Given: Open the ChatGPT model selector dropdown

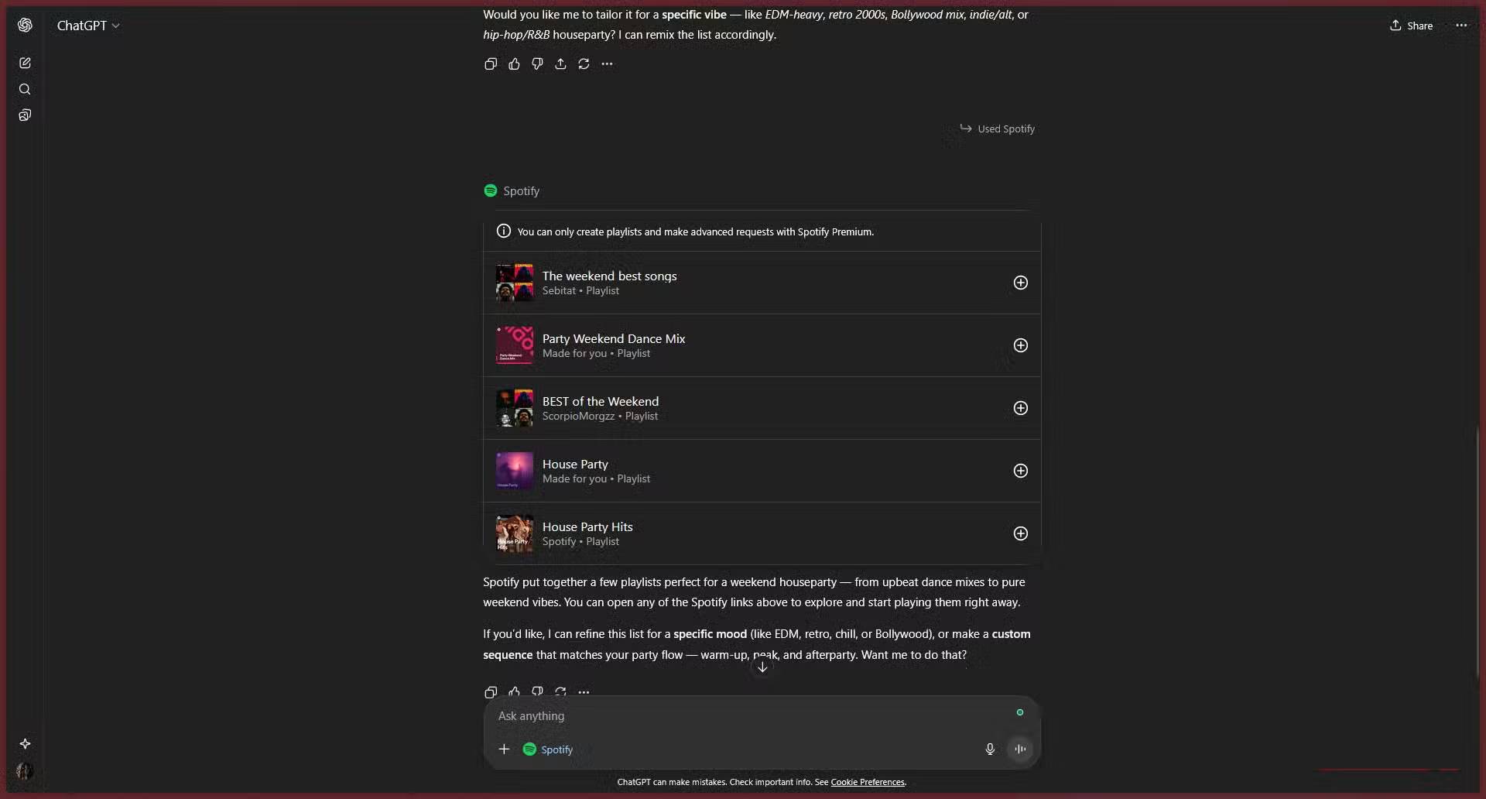Looking at the screenshot, I should point(89,25).
